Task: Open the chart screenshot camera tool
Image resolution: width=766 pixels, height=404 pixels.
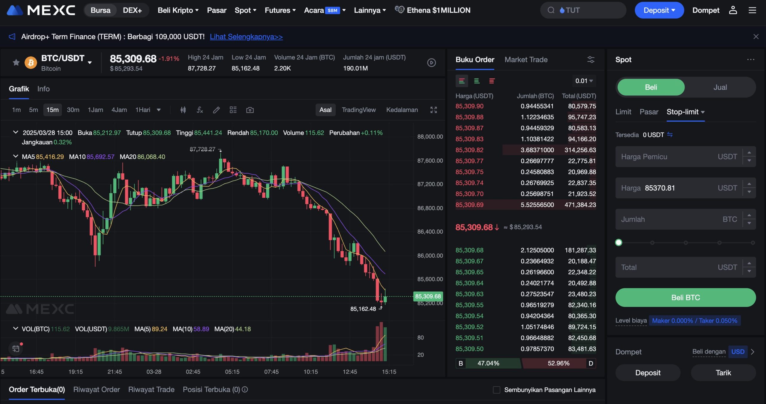Action: coord(250,110)
